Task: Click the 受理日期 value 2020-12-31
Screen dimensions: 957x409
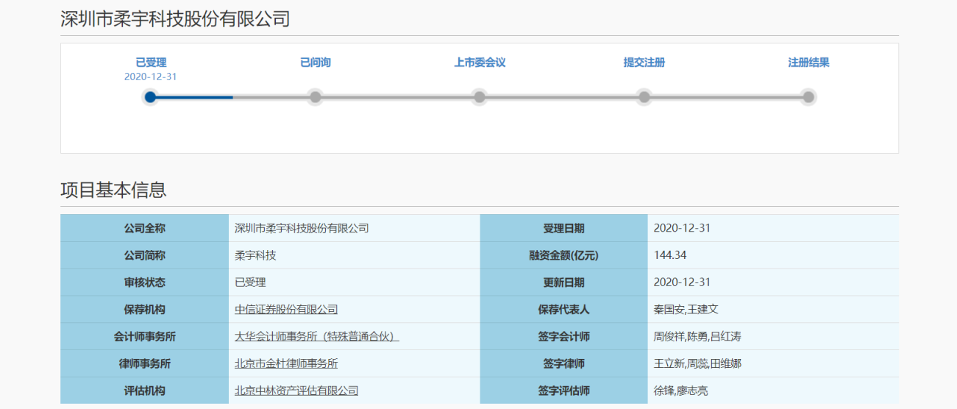Action: (x=682, y=228)
